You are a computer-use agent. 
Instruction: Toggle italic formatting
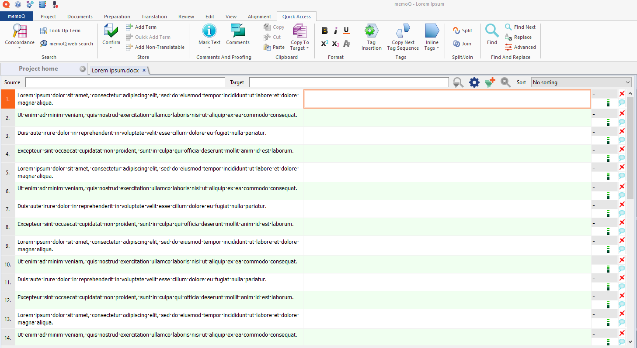pos(335,31)
